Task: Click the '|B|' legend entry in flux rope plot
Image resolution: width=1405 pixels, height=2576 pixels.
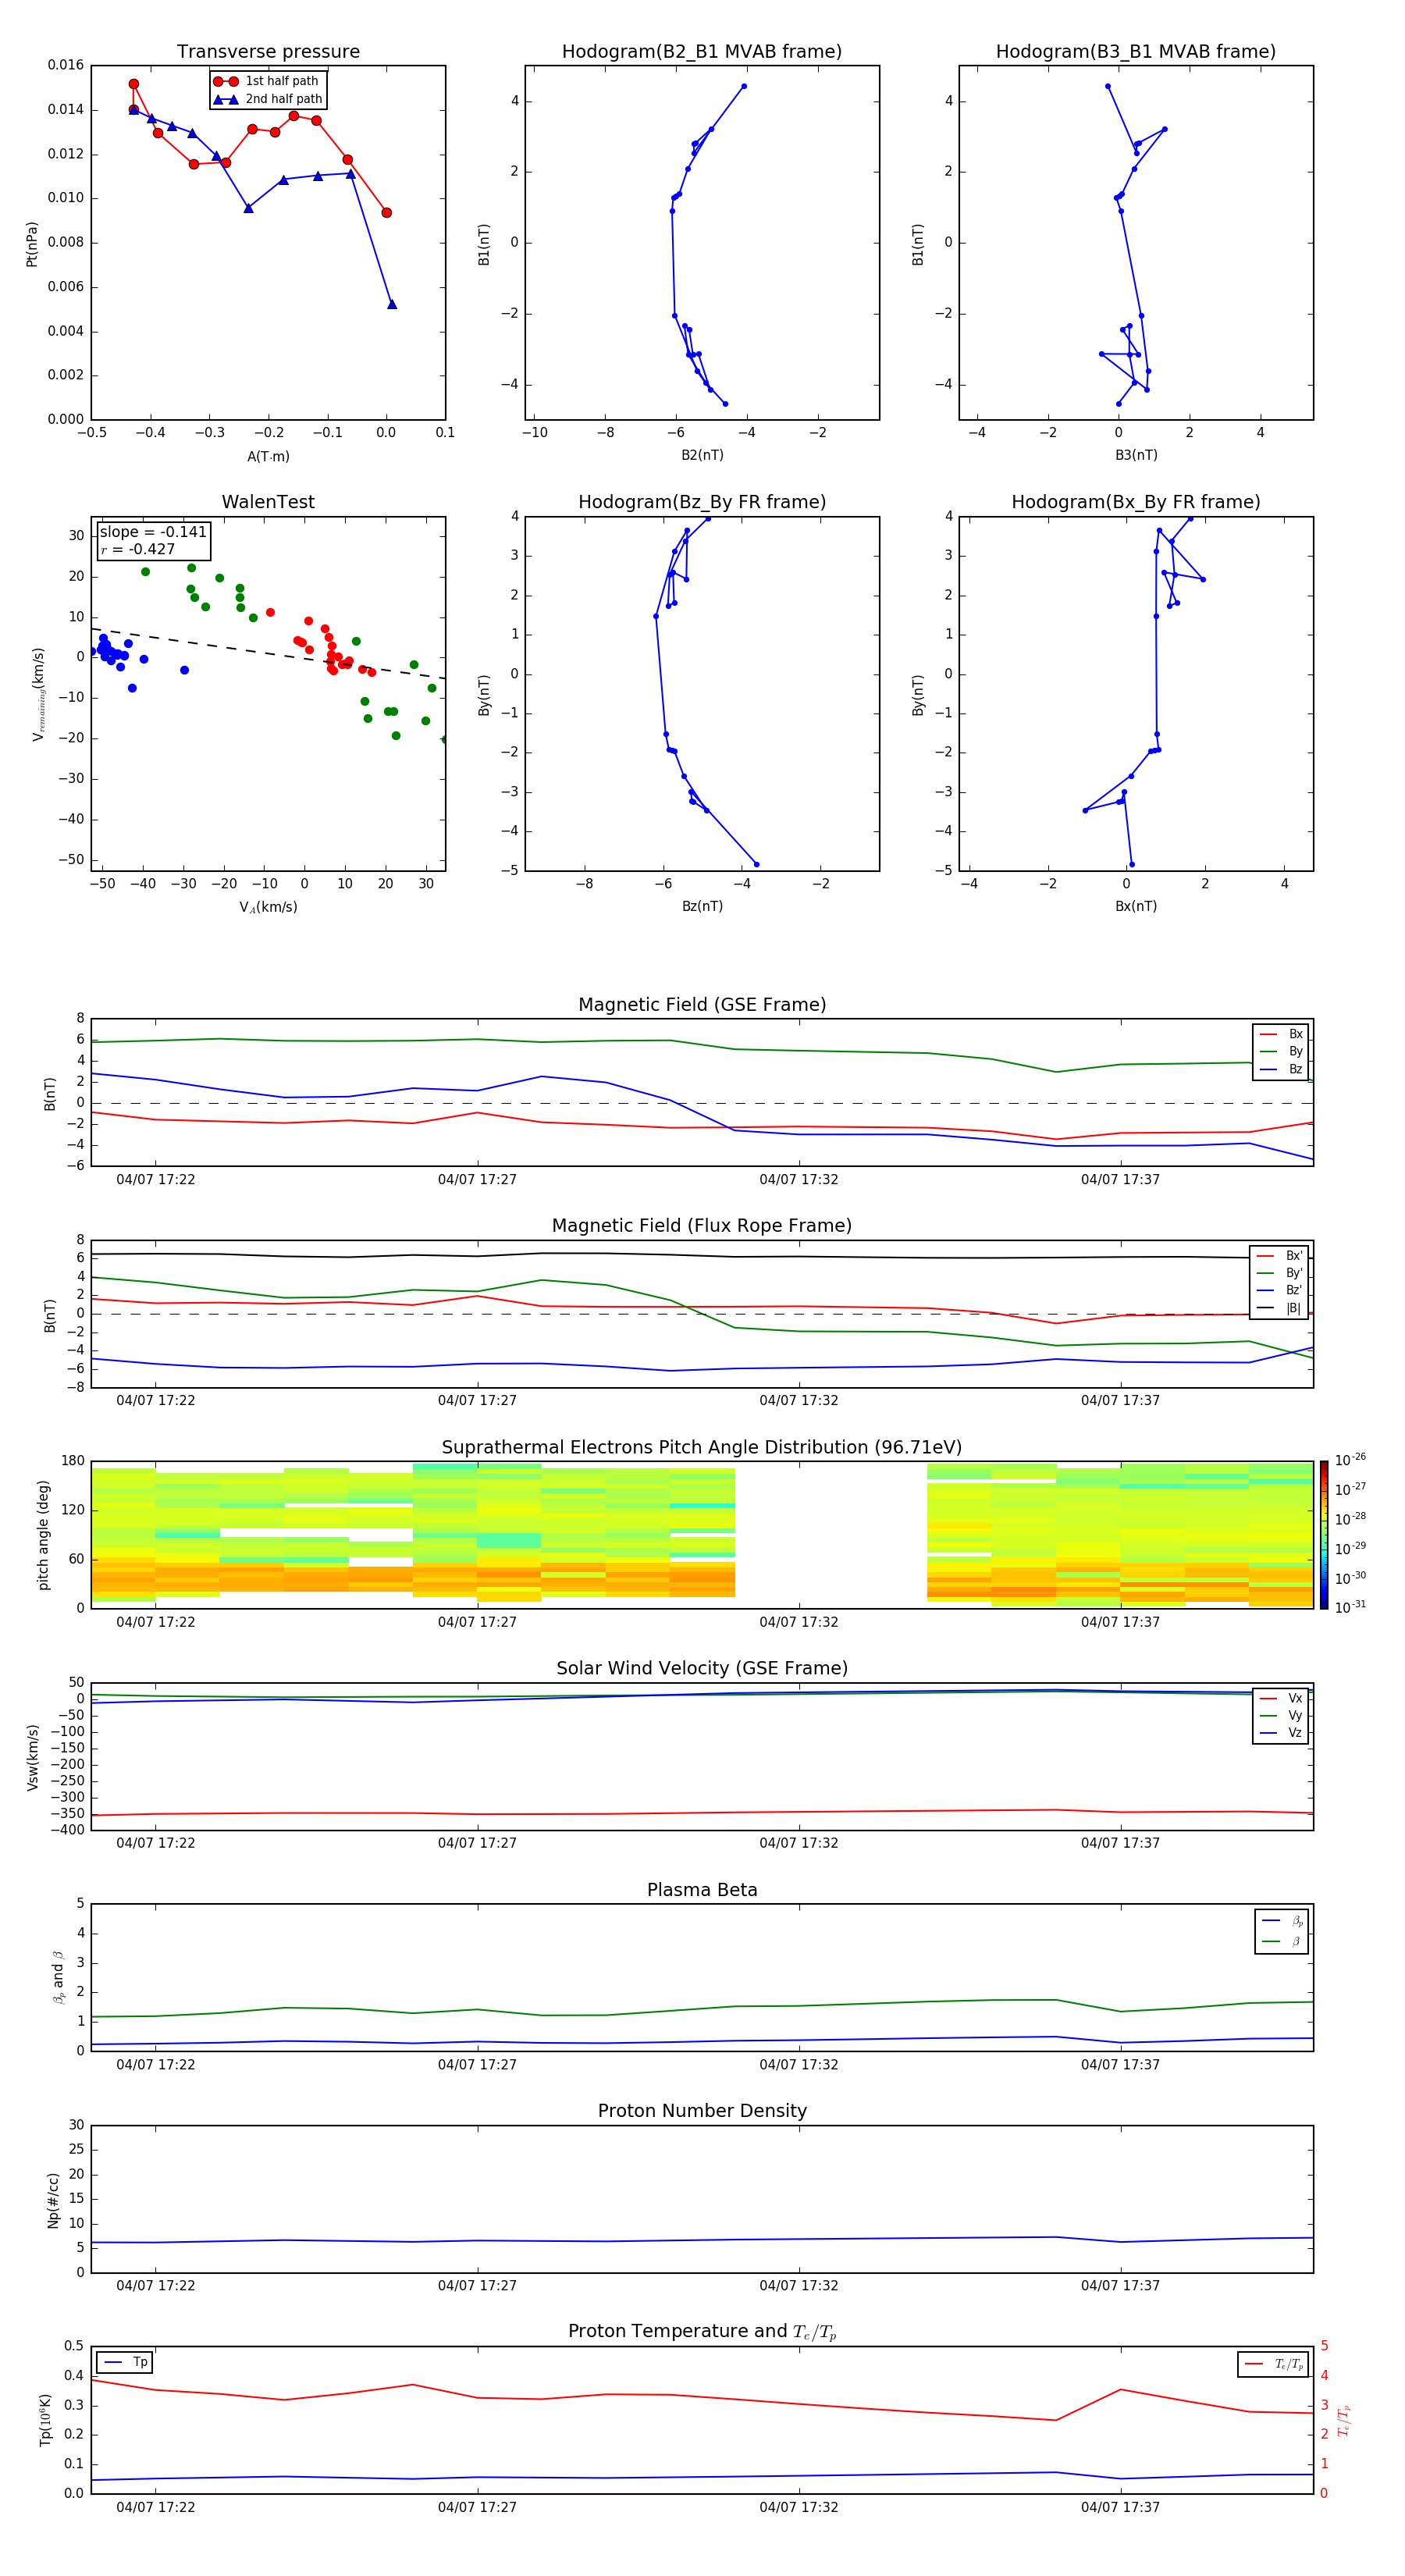Action: coord(1279,1308)
